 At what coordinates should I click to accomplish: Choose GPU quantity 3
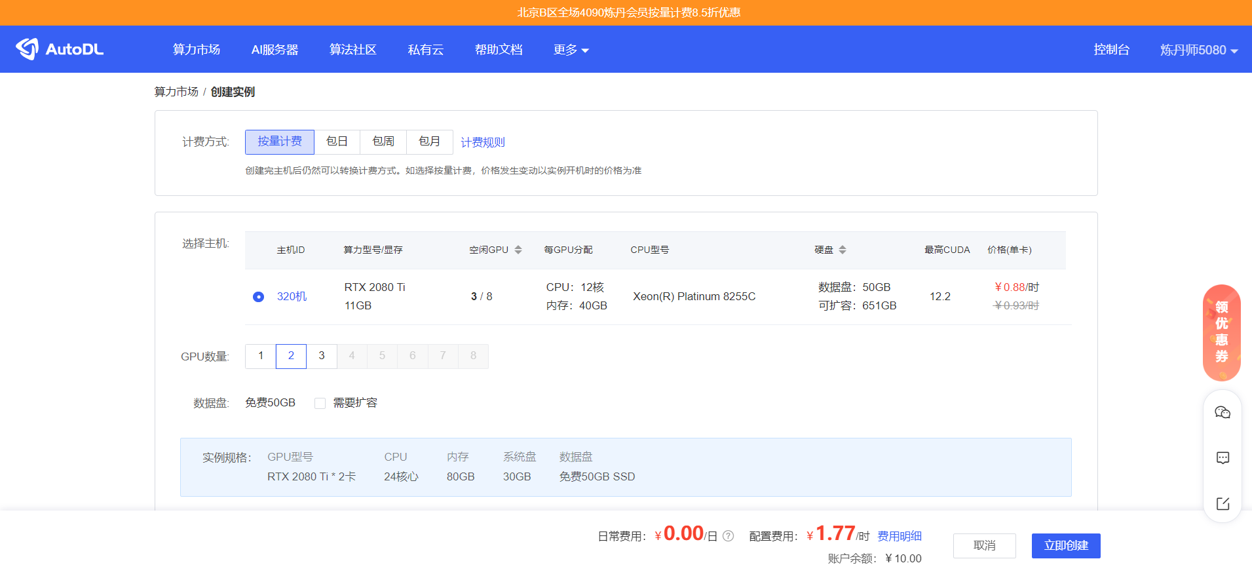click(x=322, y=356)
